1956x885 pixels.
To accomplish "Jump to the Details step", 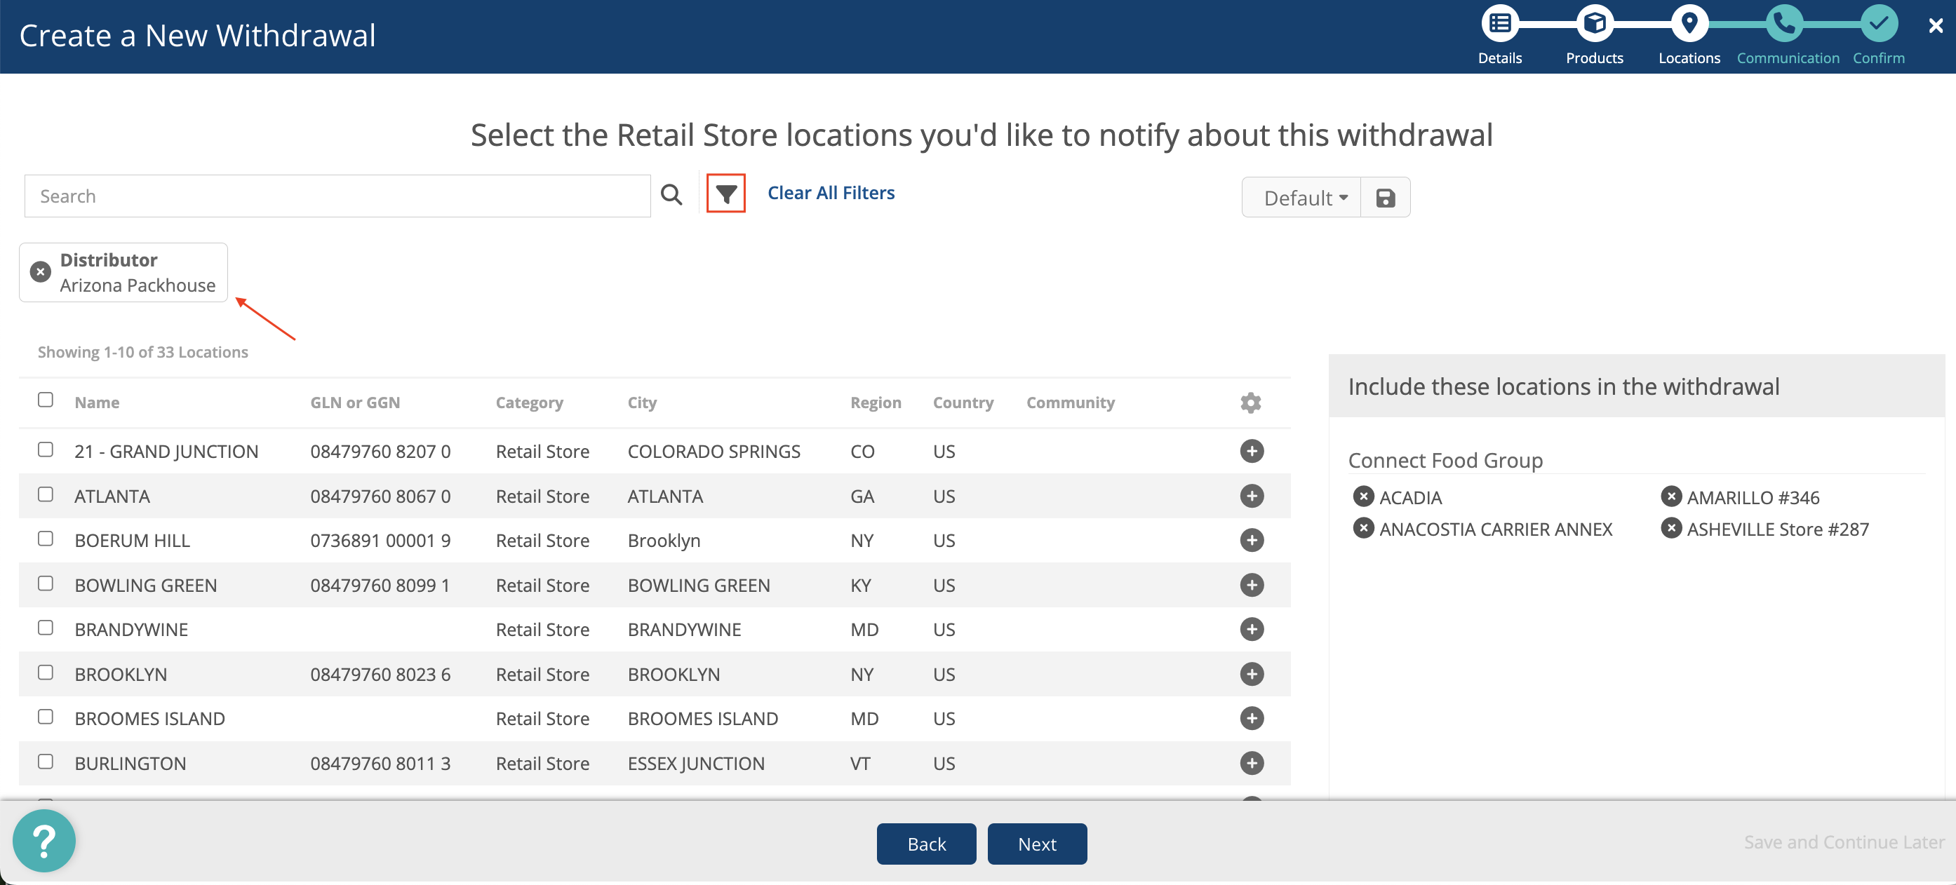I will click(1499, 25).
